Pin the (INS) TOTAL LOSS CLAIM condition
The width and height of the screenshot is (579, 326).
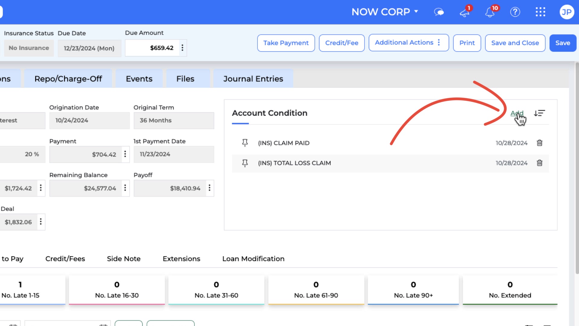click(x=245, y=163)
